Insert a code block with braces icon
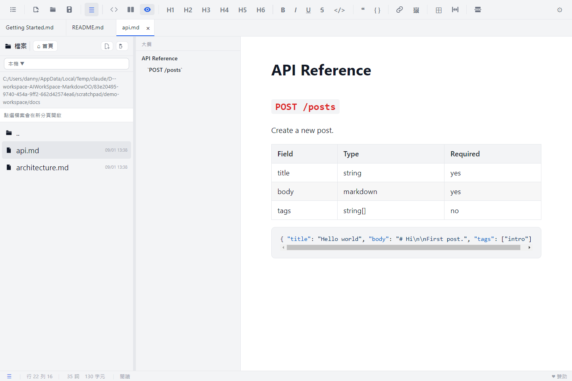The width and height of the screenshot is (572, 381). point(377,10)
